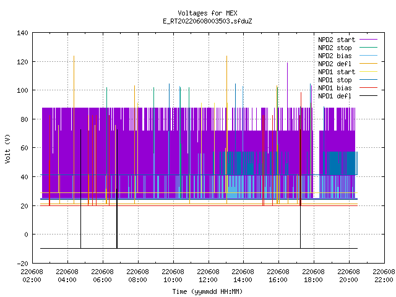Click the black NPD1 defl legend line
This screenshot has width=396, height=297.
click(368, 96)
